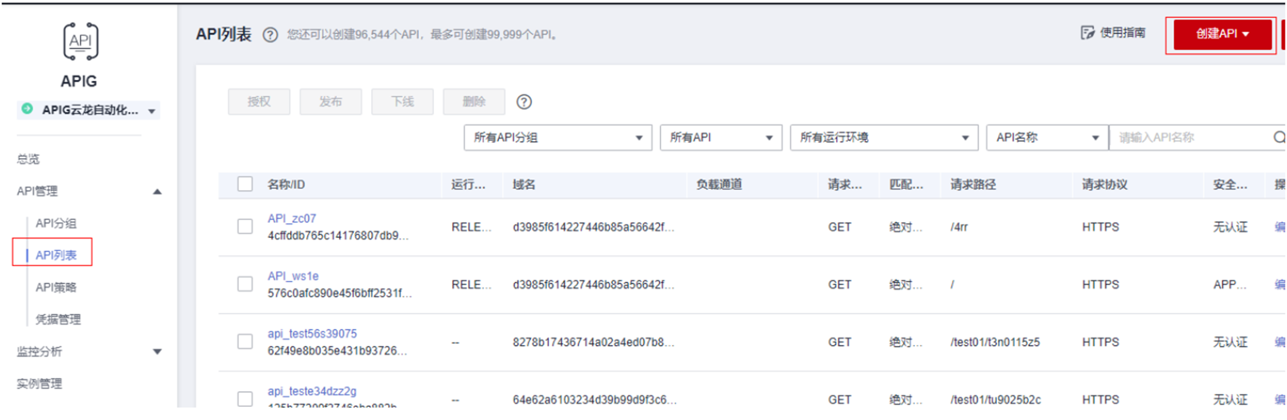Screen dimensions: 1287x420
Task: Check the box for API_zc07
Action: point(245,227)
